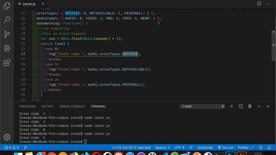The image size is (276, 155).
Task: Create a new terminal with plus icon
Action: tap(232, 106)
